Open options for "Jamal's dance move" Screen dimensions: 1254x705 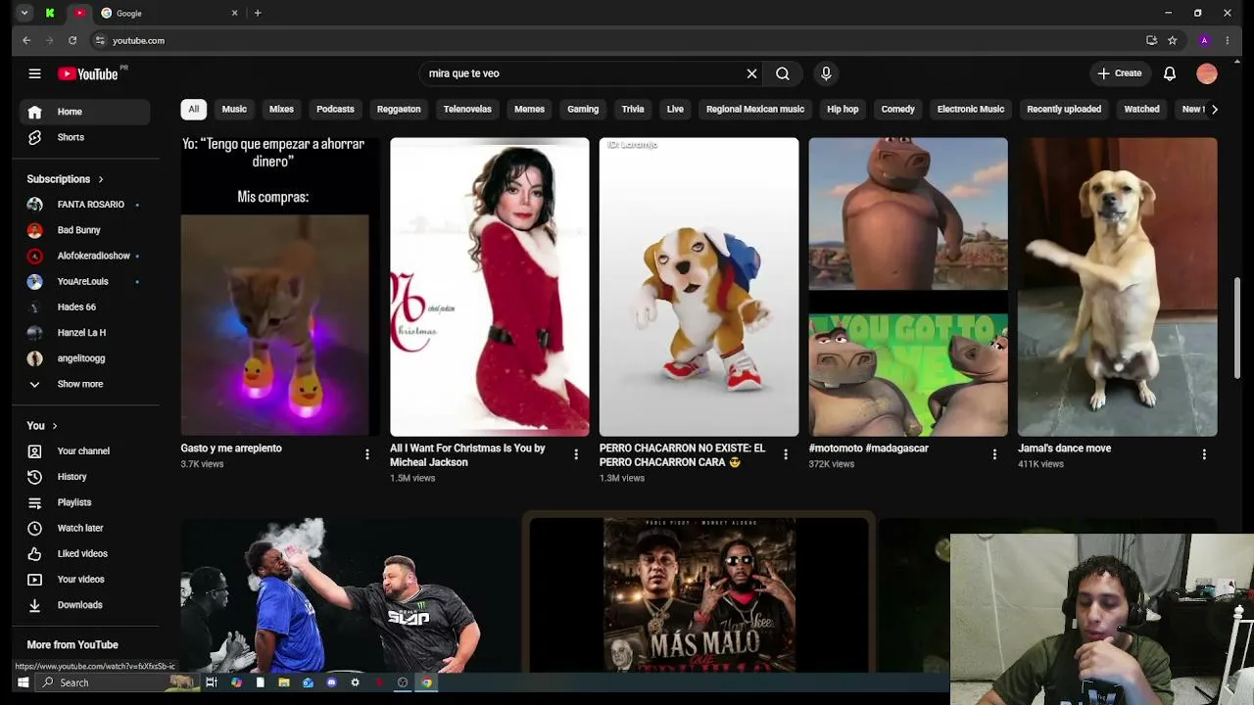click(x=1204, y=454)
